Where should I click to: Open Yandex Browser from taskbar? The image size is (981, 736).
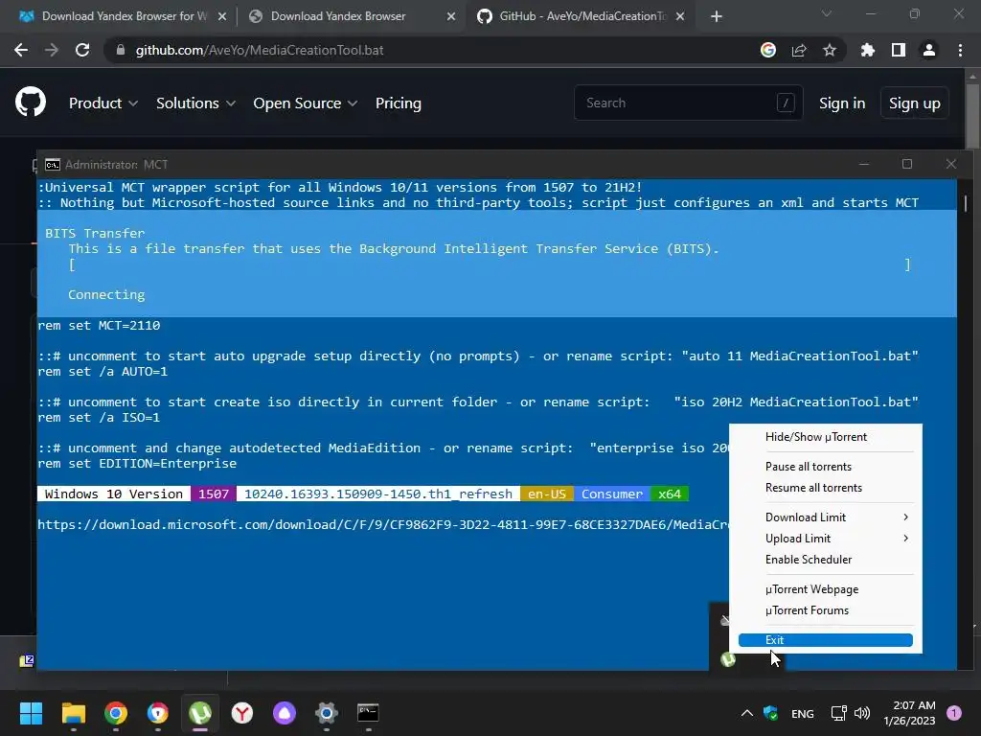click(x=242, y=713)
